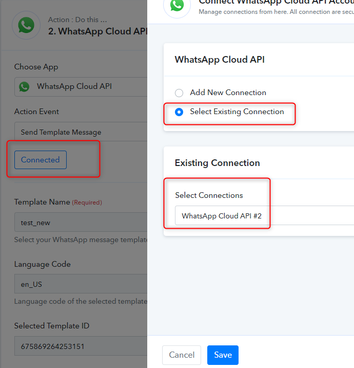Open the Template Name dropdown with test_new

click(81, 222)
